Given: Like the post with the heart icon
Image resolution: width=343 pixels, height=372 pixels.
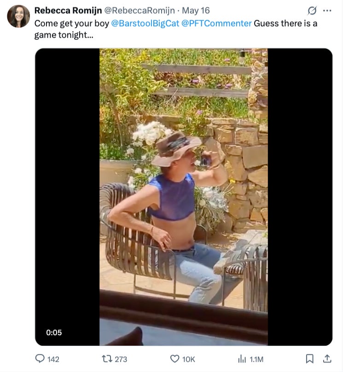Looking at the screenshot, I should [x=174, y=359].
